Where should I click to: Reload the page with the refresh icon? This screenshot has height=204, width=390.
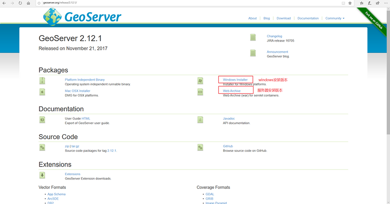pos(20,3)
